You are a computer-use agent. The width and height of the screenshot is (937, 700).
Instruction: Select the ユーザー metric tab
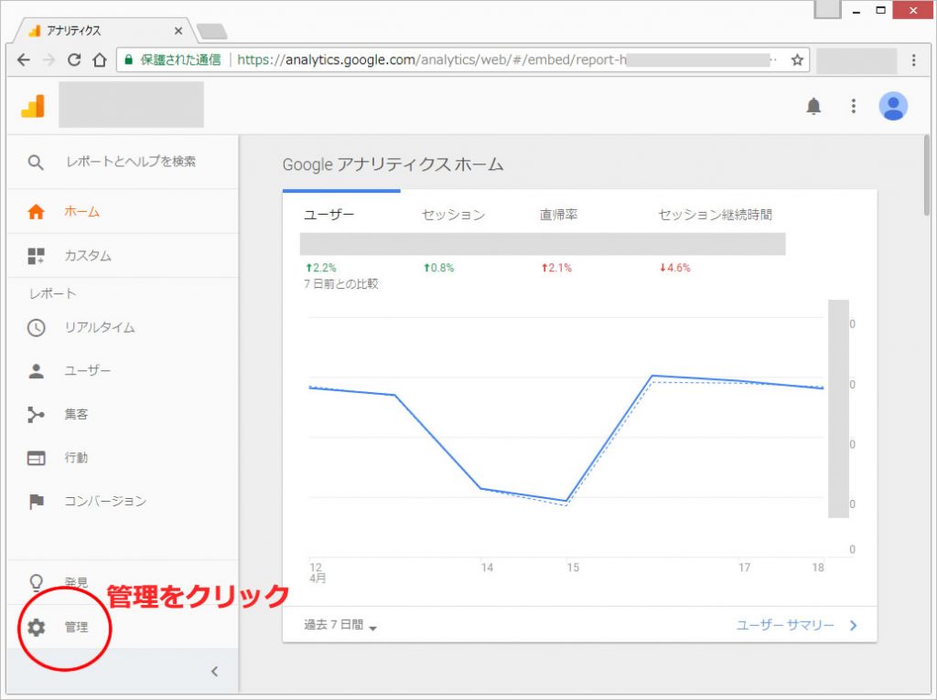click(x=328, y=215)
